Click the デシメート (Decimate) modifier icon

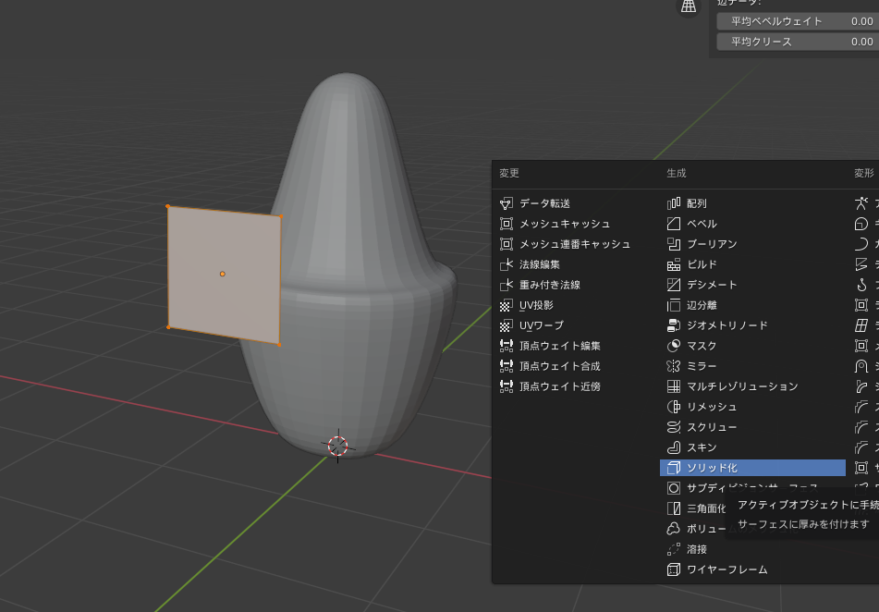(674, 285)
